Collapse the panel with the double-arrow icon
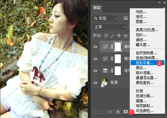Image resolution: width=167 pixels, height=118 pixels. click(x=159, y=2)
